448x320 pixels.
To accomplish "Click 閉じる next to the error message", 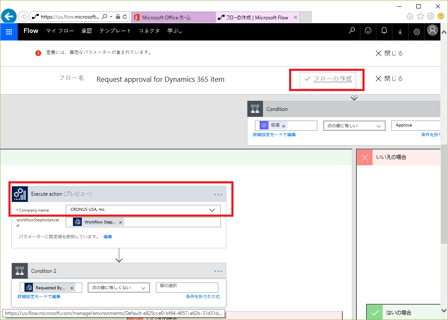I will click(389, 54).
